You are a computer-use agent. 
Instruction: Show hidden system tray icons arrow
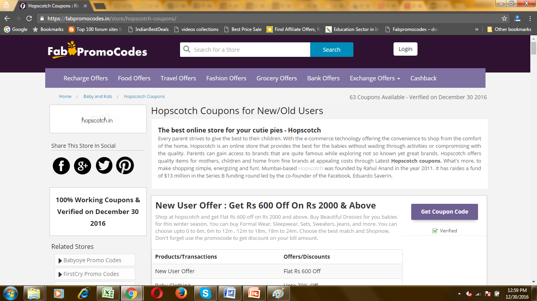click(459, 294)
